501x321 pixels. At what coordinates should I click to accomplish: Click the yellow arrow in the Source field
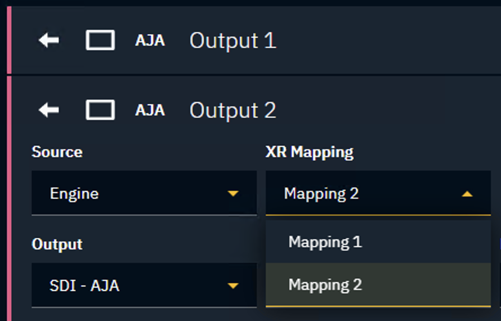(232, 194)
